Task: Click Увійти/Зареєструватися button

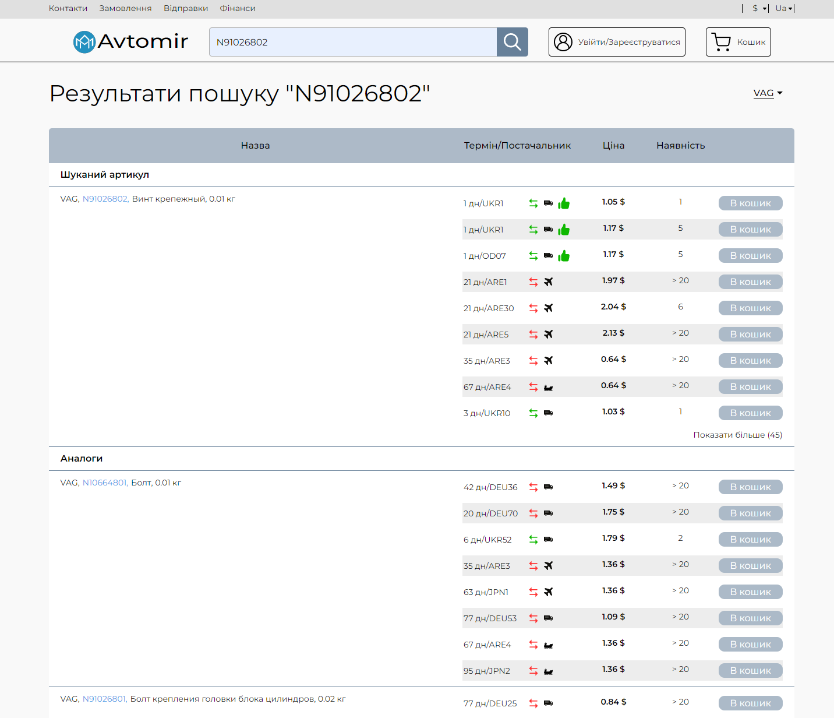Action: point(617,42)
